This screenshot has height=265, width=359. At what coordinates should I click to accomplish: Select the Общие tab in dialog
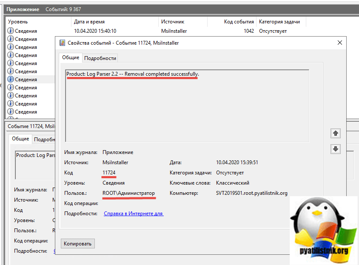71,58
